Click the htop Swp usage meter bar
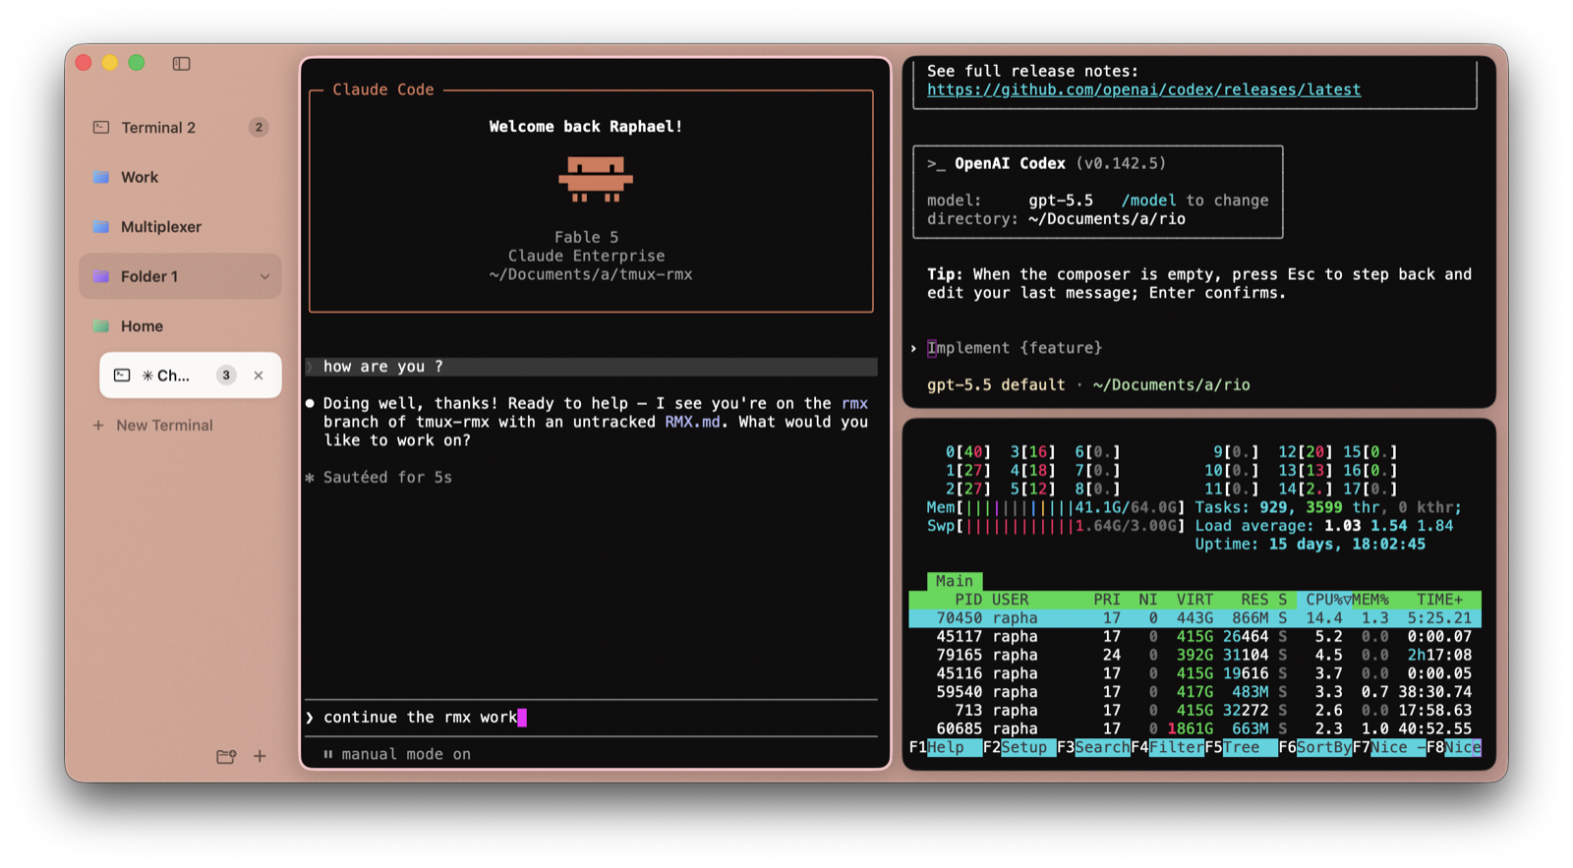1573x868 pixels. point(1055,526)
